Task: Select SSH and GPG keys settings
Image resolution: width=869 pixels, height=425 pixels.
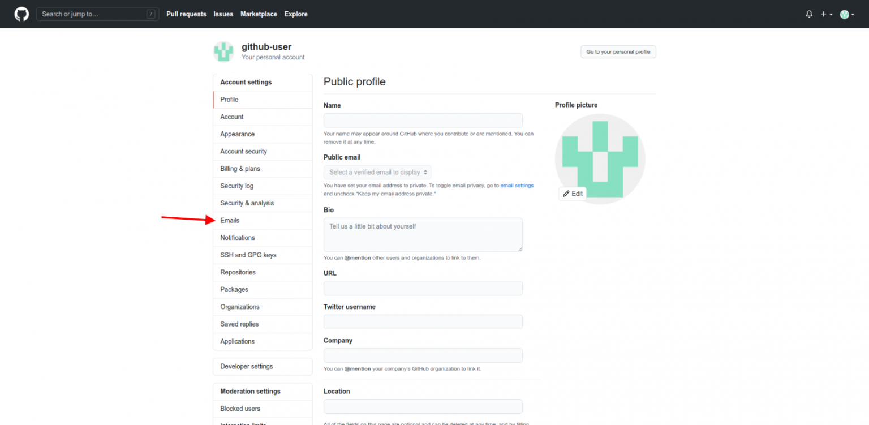Action: click(248, 255)
